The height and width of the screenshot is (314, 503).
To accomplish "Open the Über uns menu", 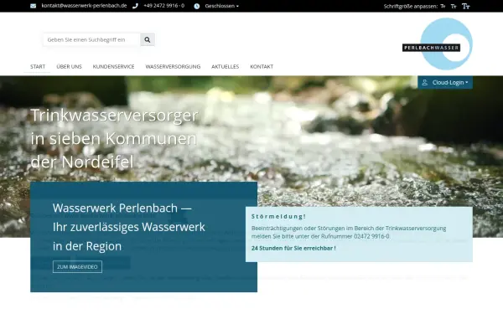I will tap(69, 67).
